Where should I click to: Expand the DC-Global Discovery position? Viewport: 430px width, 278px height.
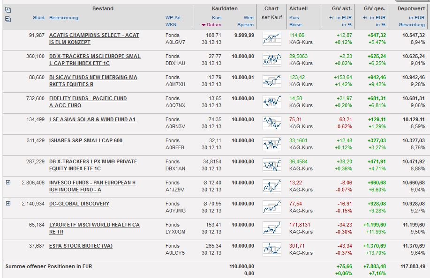coord(8,204)
